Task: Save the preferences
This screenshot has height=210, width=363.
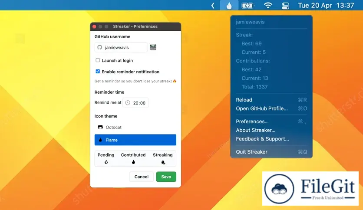Action: tap(166, 177)
